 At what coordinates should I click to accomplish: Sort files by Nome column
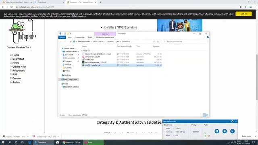click(x=84, y=46)
